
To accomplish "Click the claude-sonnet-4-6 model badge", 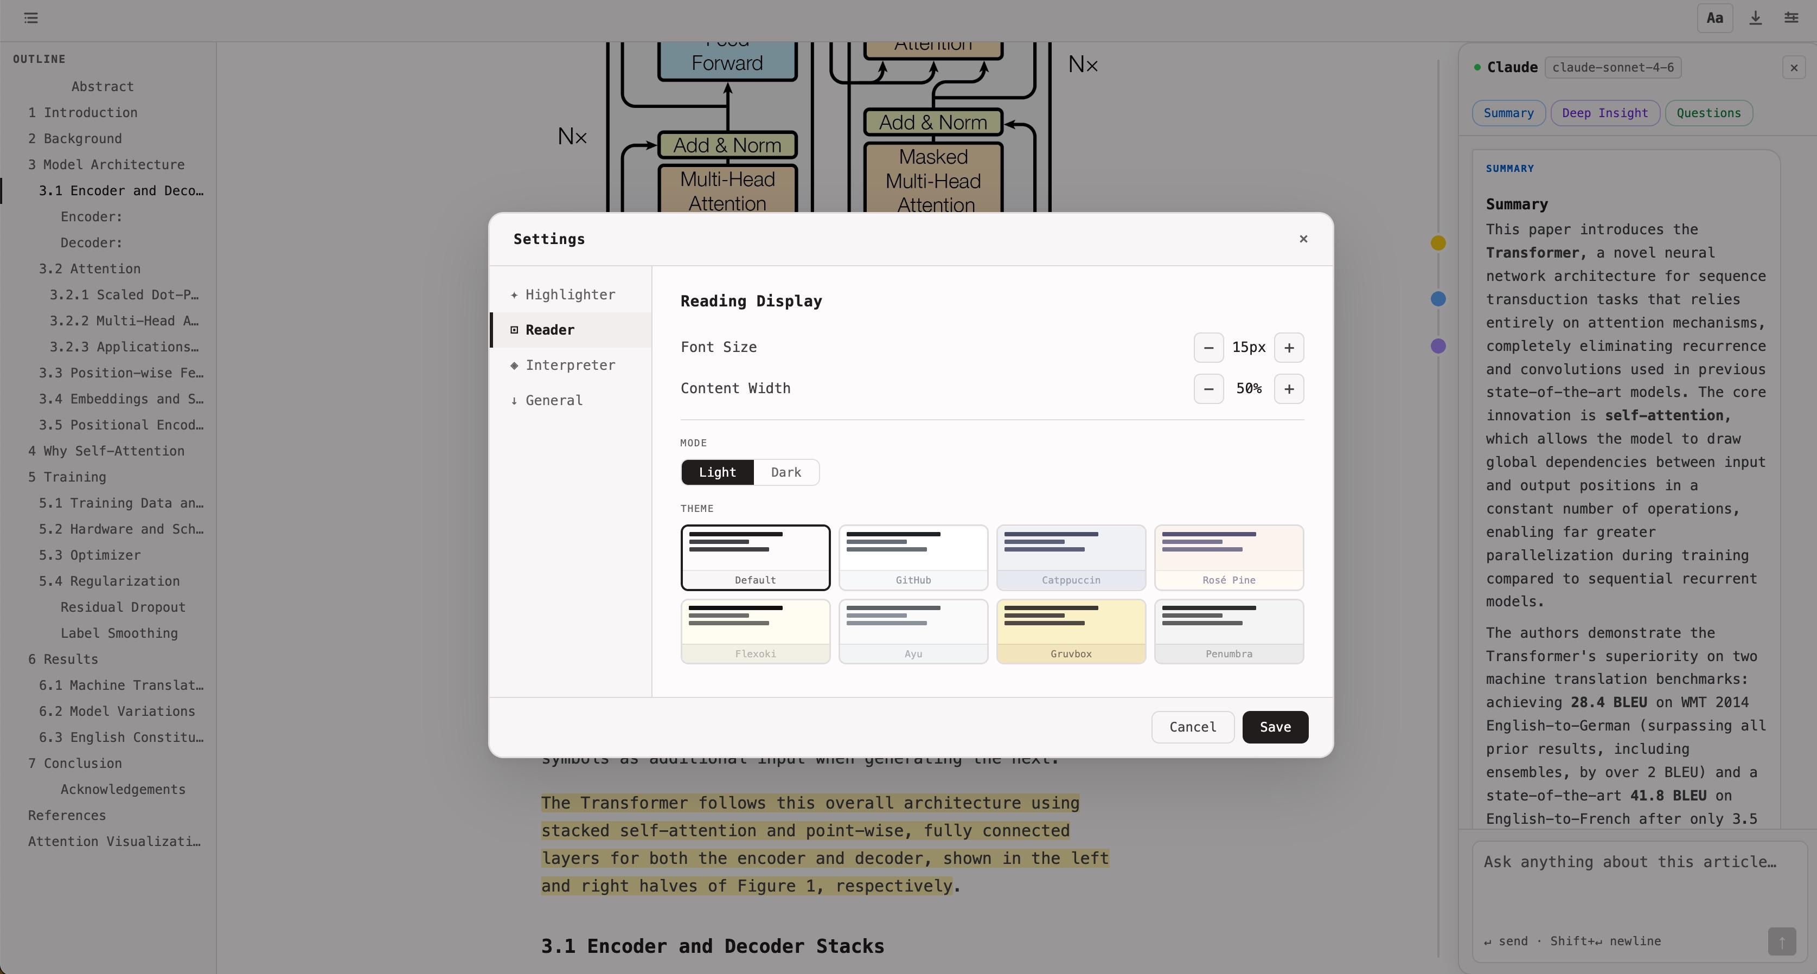I will pyautogui.click(x=1613, y=68).
